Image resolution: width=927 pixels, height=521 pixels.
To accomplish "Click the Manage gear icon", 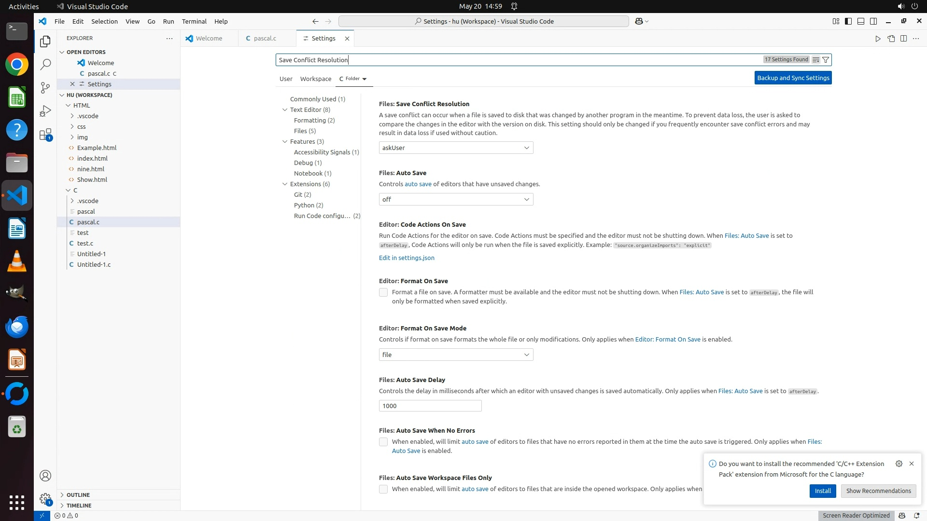I will (x=45, y=499).
